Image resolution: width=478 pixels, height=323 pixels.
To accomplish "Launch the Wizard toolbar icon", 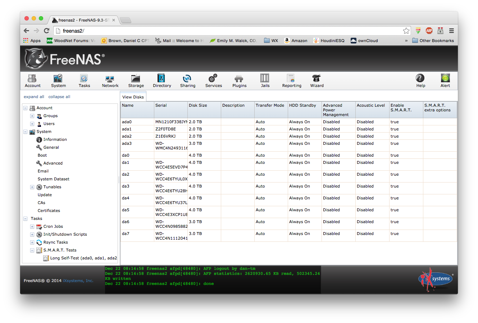I will point(317,80).
